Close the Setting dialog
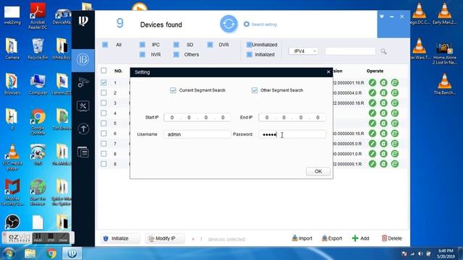The image size is (463, 260). click(x=328, y=72)
